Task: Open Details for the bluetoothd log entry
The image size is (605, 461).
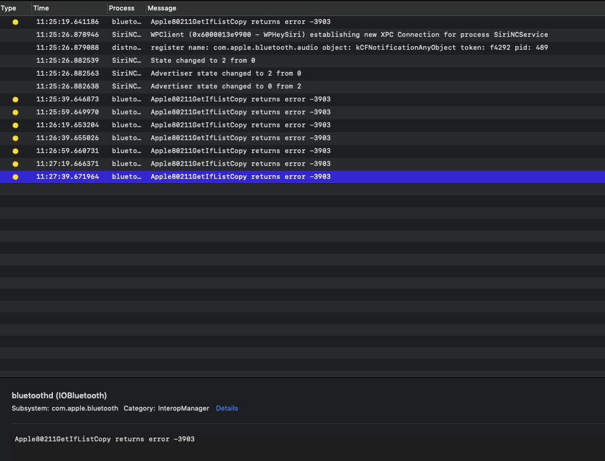Action: [226, 408]
